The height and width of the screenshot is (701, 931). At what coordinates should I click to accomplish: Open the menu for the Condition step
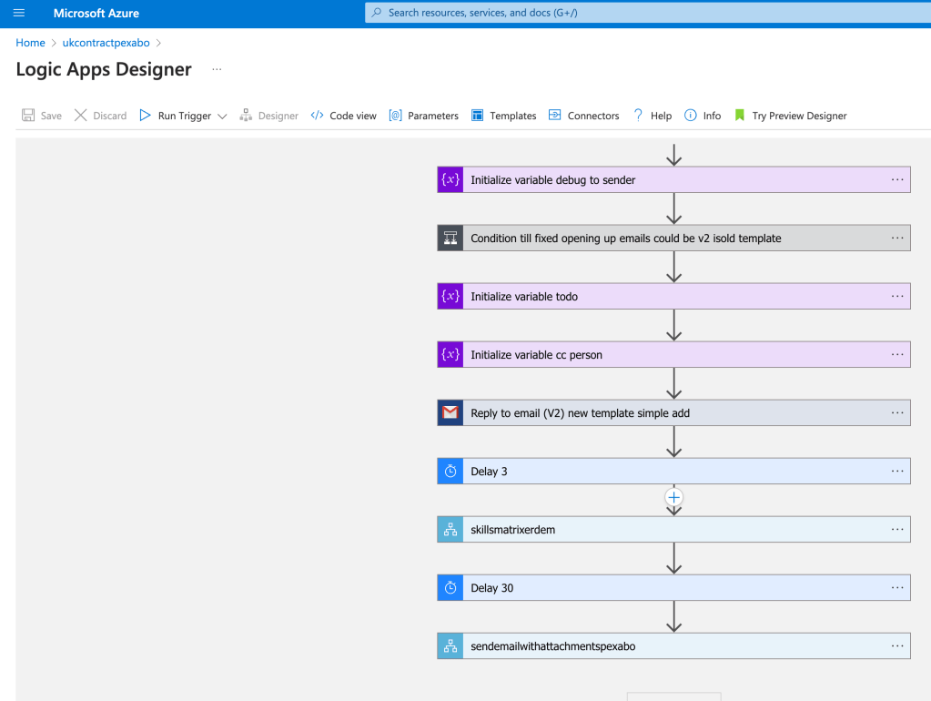(897, 238)
